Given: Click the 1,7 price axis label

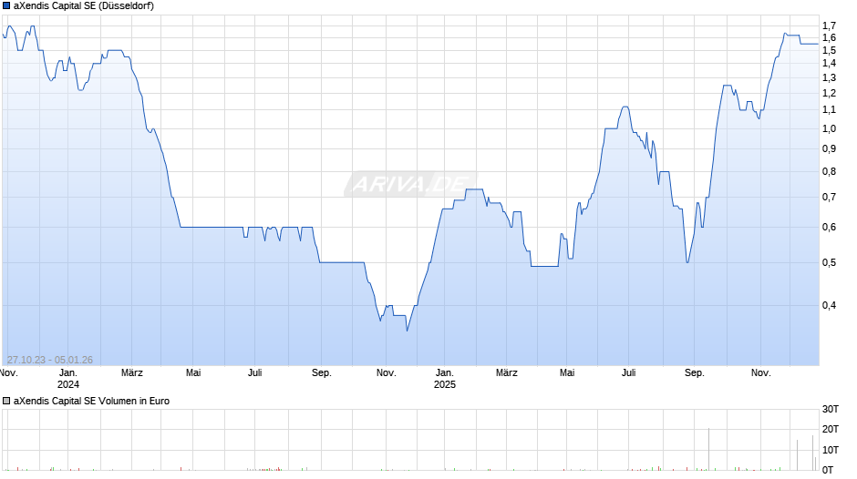Looking at the screenshot, I should [x=829, y=25].
